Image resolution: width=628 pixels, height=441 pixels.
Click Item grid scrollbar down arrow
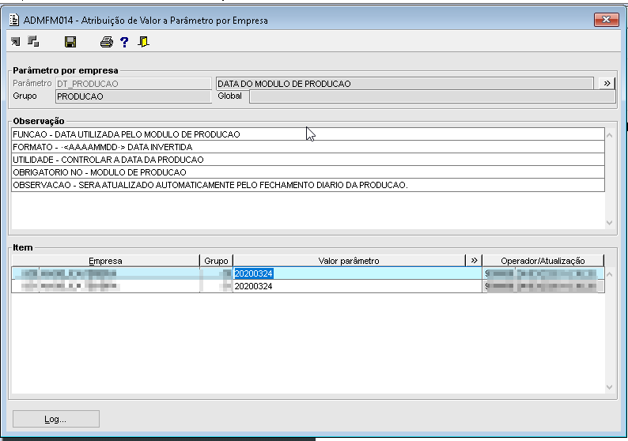coord(610,387)
